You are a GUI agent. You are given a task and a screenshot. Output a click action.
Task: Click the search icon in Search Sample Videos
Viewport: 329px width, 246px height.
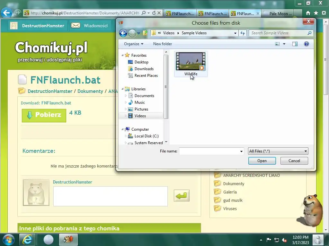click(x=309, y=33)
